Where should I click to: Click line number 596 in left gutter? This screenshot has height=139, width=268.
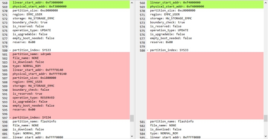5,114
